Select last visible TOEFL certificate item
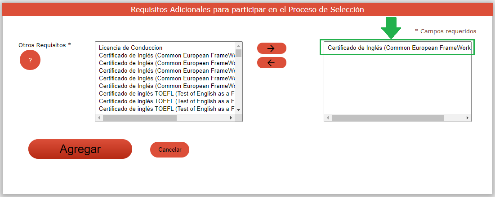This screenshot has height=197, width=495. [x=166, y=109]
